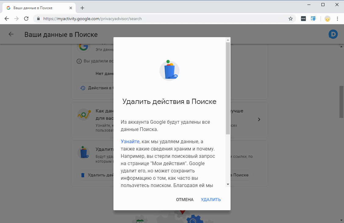Click the trash can illustration in the dialog
Image resolution: width=344 pixels, height=223 pixels.
pyautogui.click(x=169, y=70)
